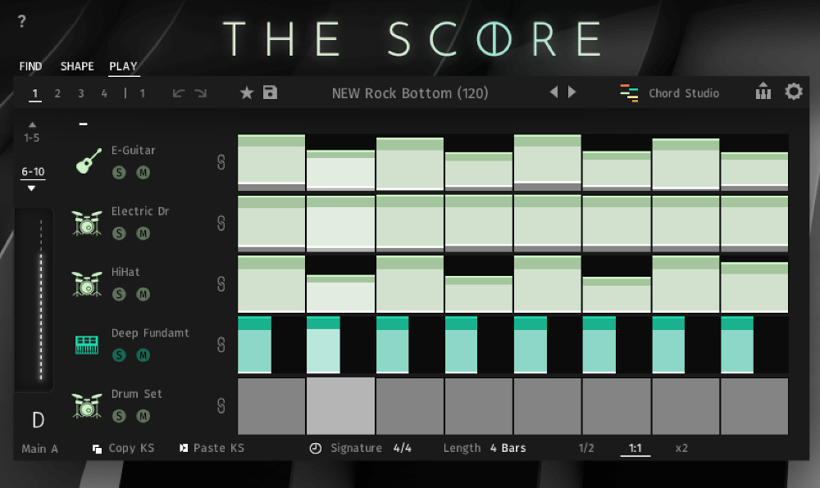This screenshot has height=488, width=820.
Task: Click the link icon of E-Guitar track
Action: click(x=221, y=162)
